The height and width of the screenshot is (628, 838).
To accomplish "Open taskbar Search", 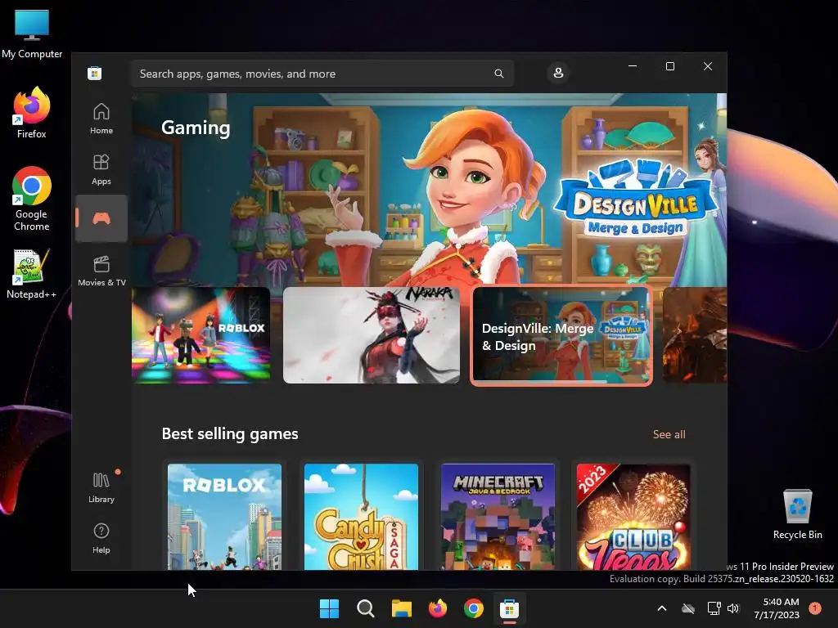I will tap(366, 608).
